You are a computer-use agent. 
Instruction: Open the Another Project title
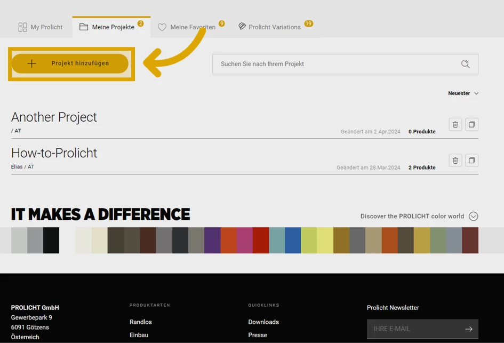54,117
